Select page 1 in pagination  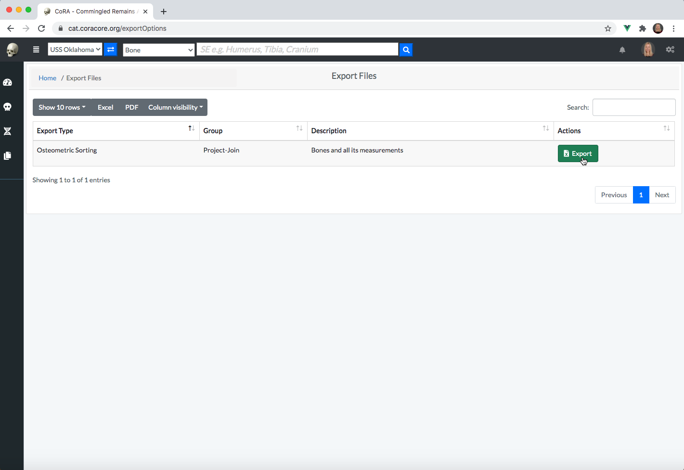pos(641,195)
